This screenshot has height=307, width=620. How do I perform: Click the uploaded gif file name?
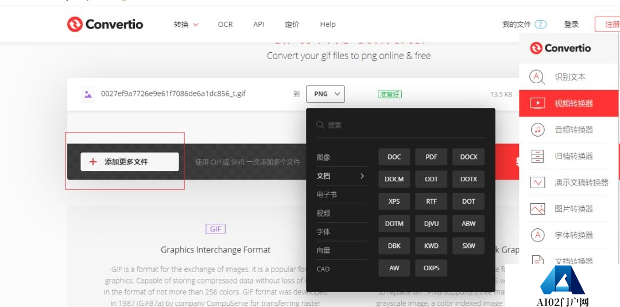coord(173,94)
